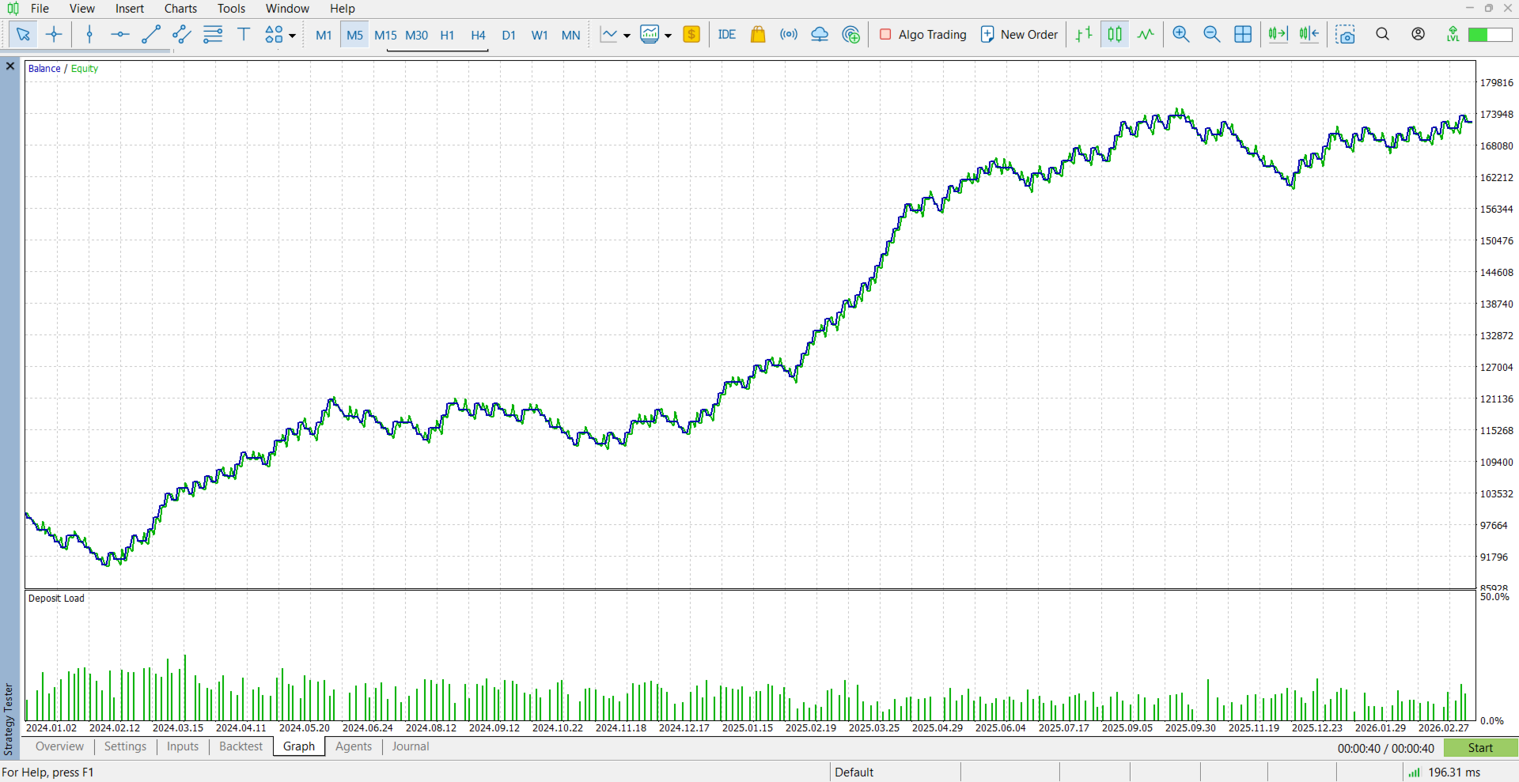Open the Insert menu
Image resolution: width=1519 pixels, height=782 pixels.
[x=130, y=9]
